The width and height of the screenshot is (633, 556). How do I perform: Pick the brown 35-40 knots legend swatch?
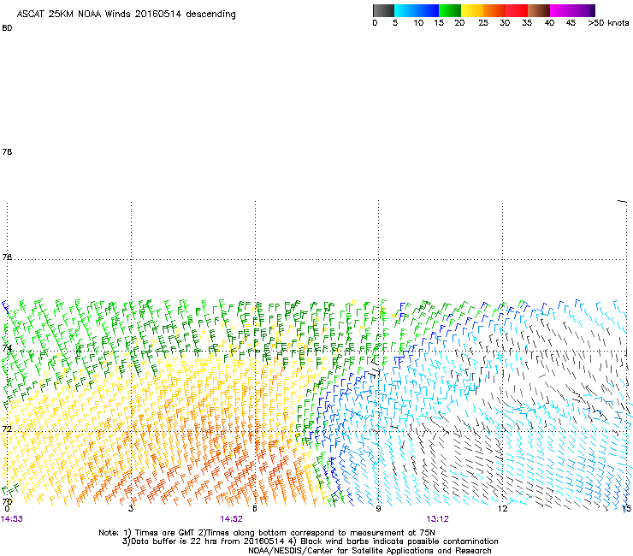(539, 10)
